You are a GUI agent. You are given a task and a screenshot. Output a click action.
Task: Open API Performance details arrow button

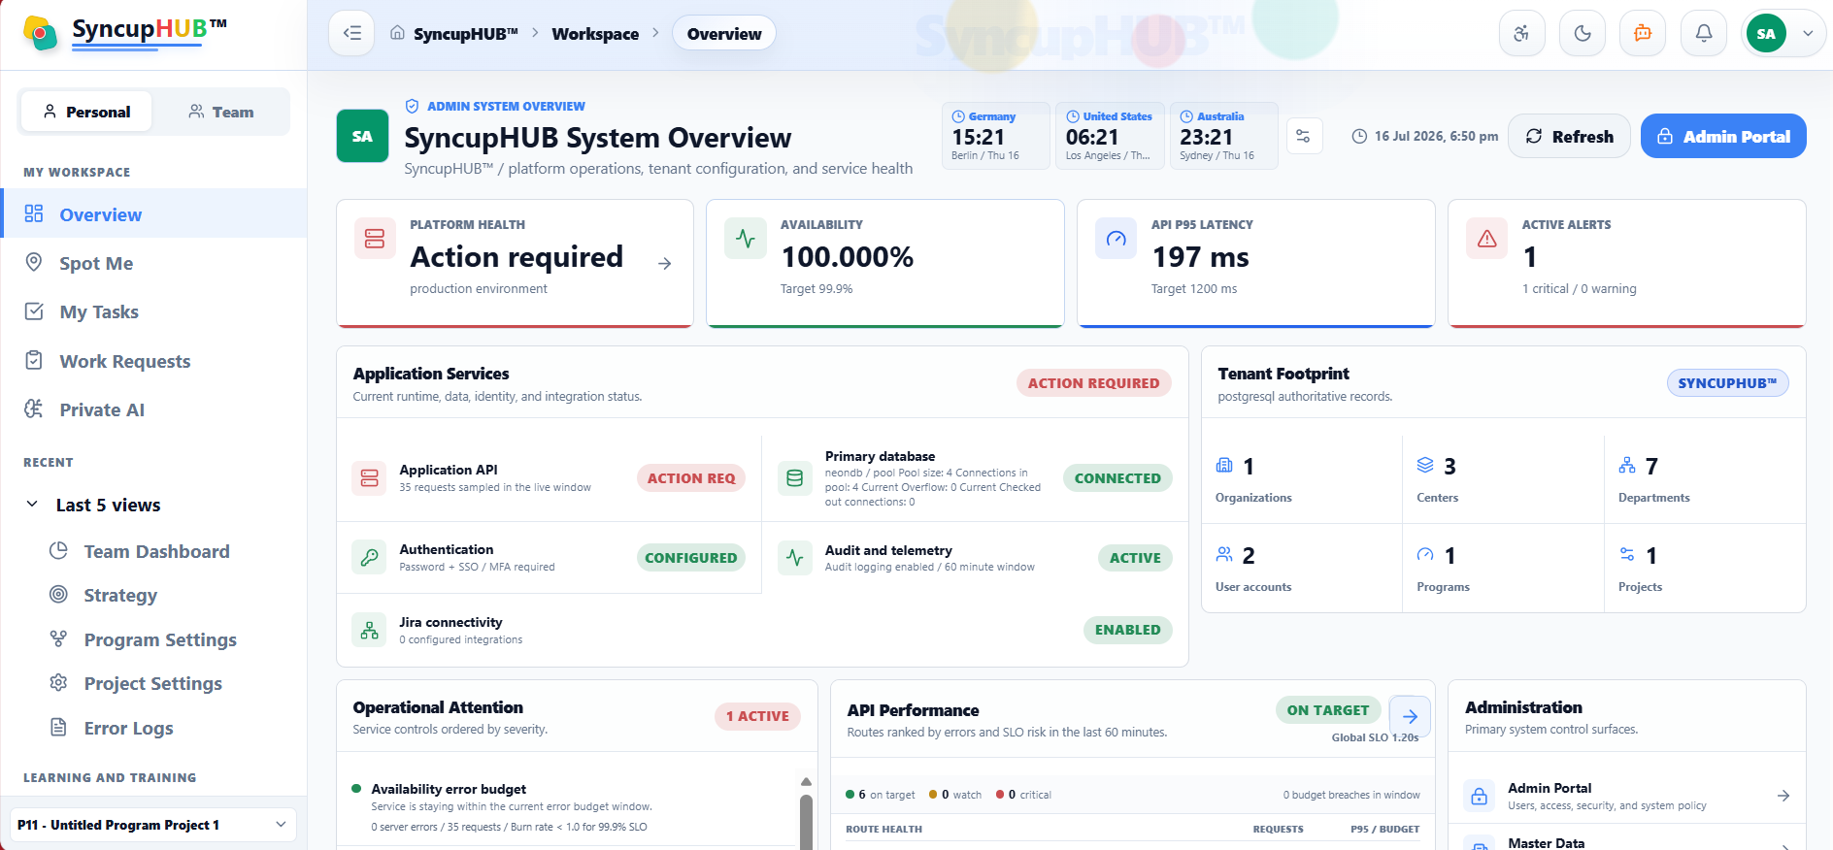tap(1410, 716)
